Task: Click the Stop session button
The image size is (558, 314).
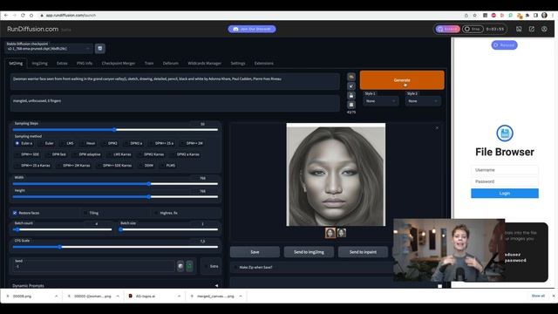Action: coord(473,29)
